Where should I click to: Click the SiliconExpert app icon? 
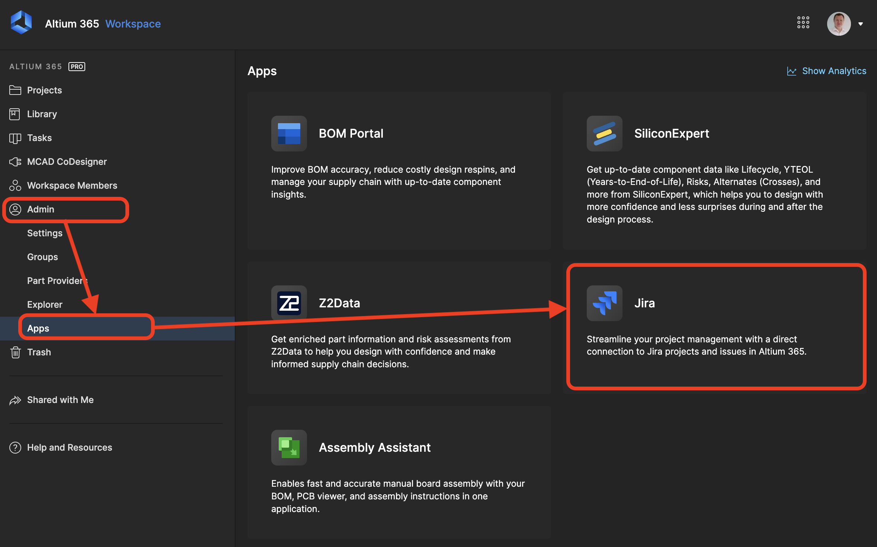[x=604, y=134]
